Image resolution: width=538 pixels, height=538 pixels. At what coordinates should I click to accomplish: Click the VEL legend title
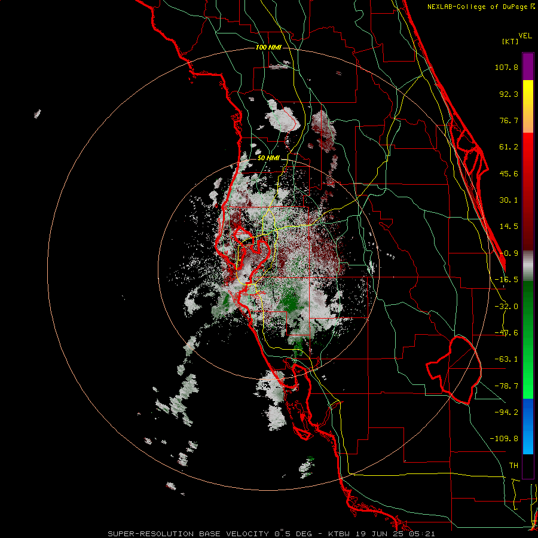point(525,36)
